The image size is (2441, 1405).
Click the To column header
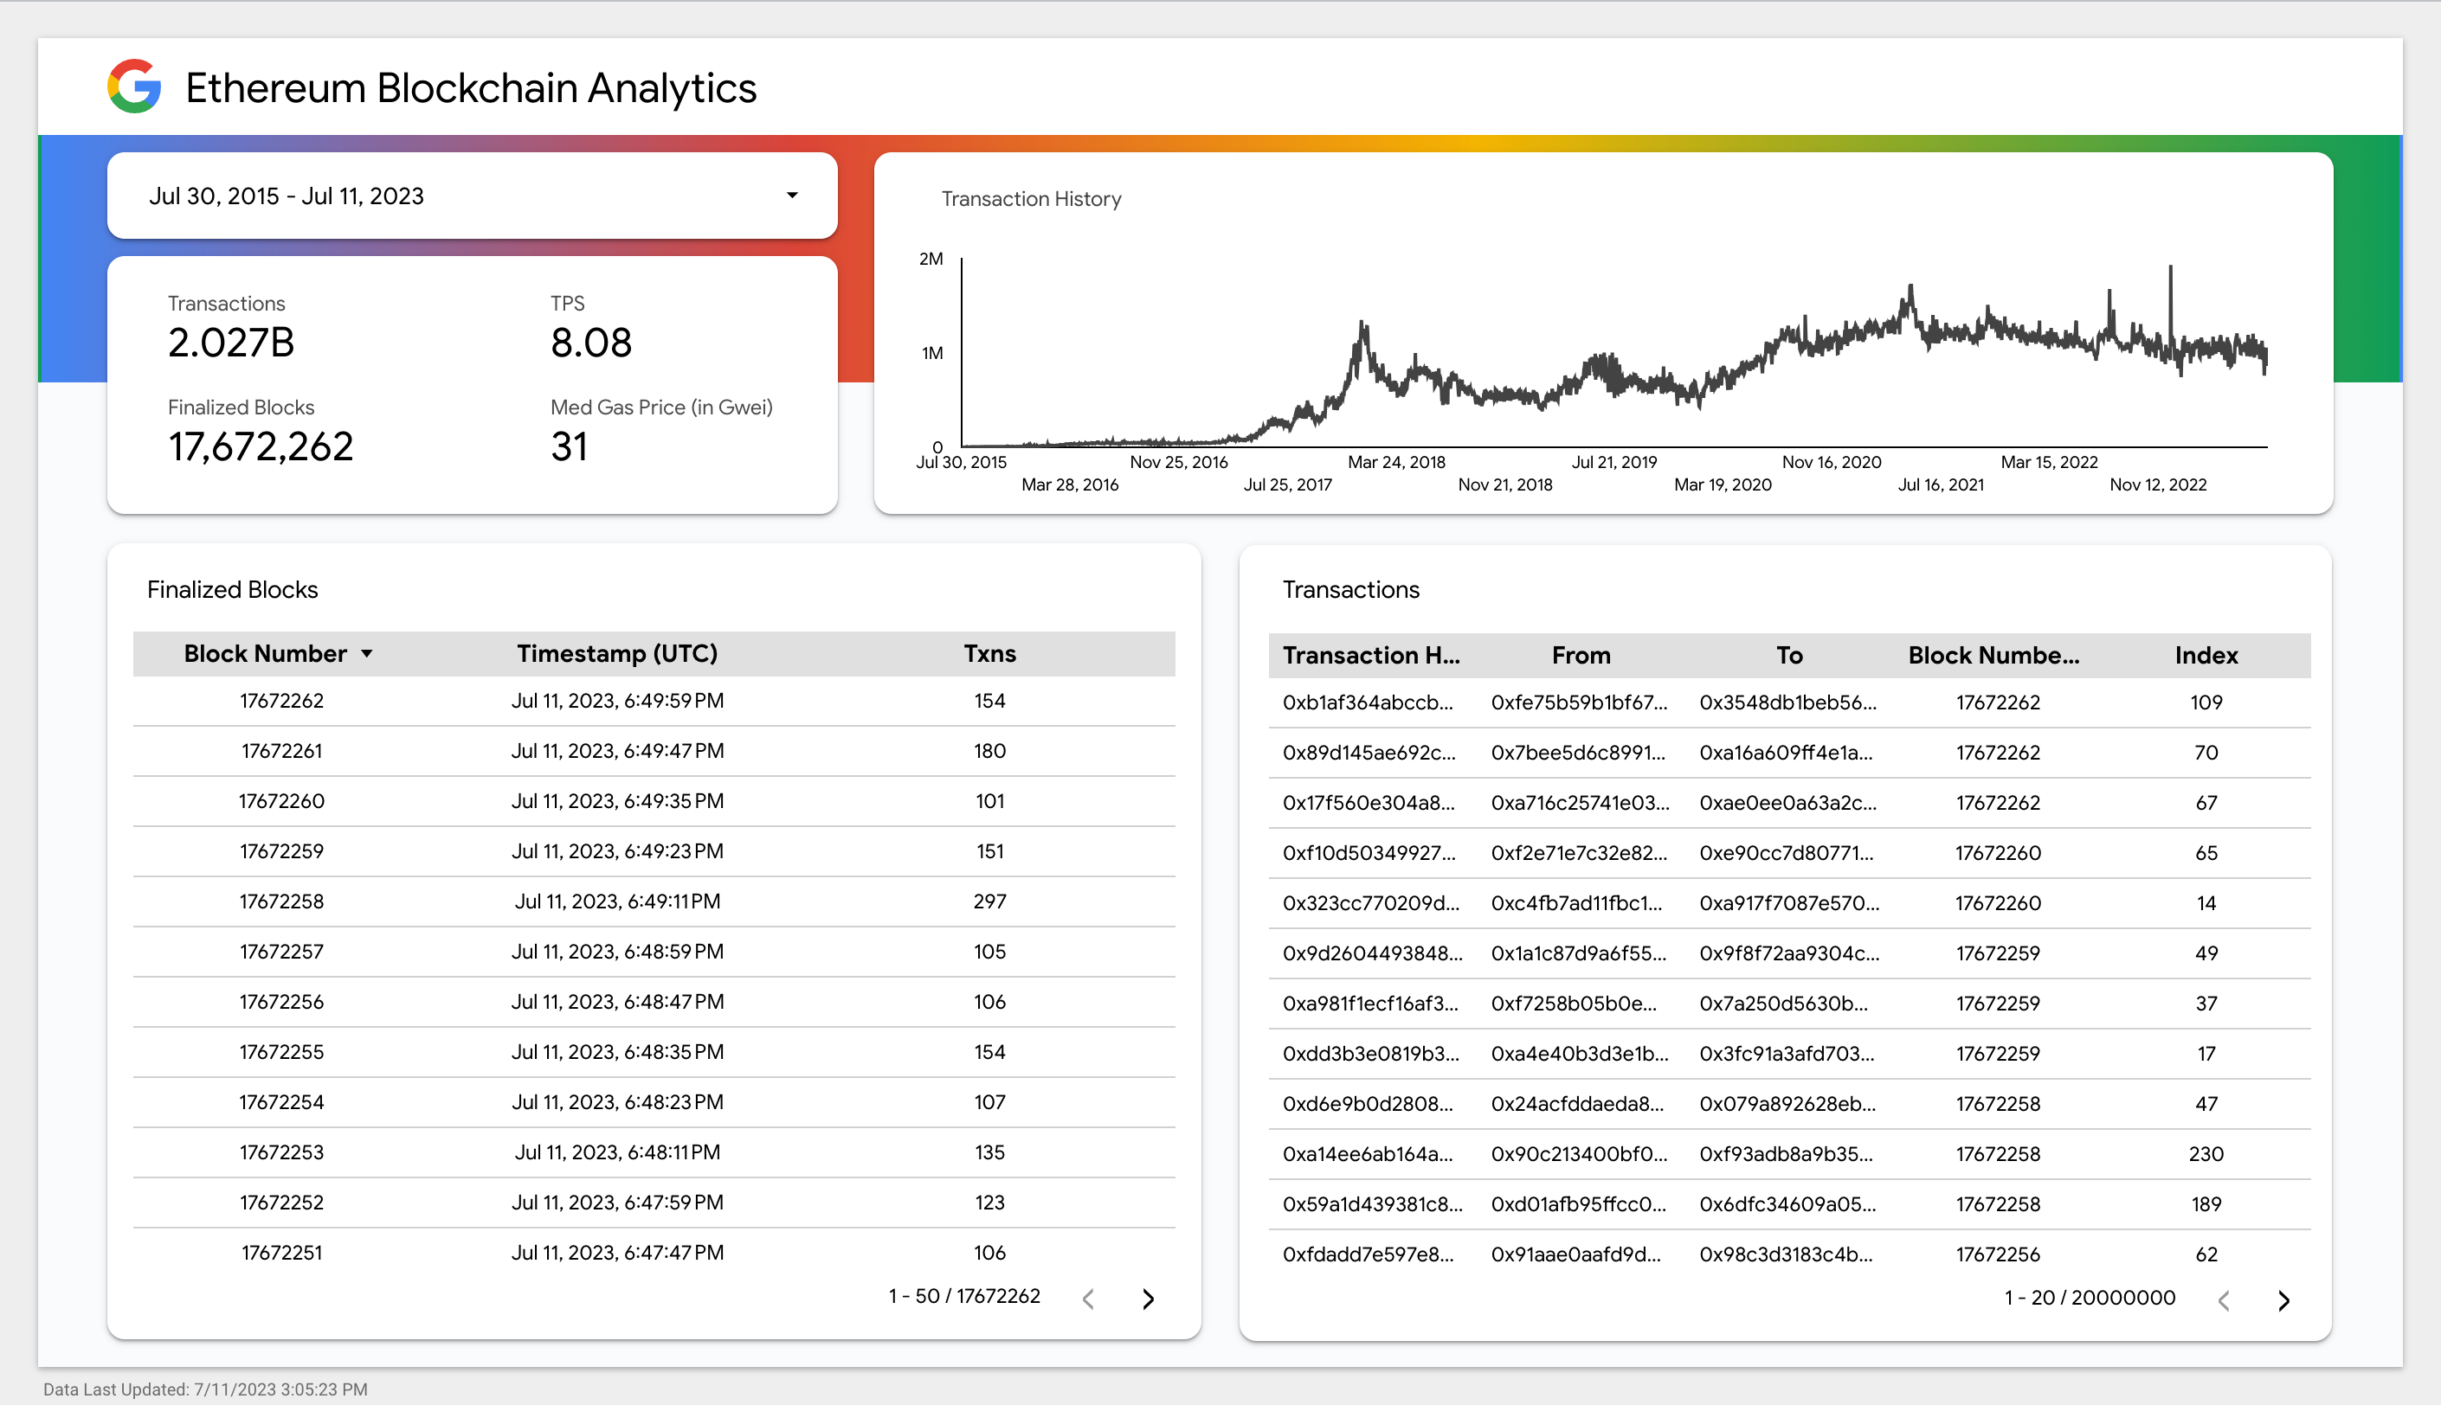pyautogui.click(x=1788, y=656)
